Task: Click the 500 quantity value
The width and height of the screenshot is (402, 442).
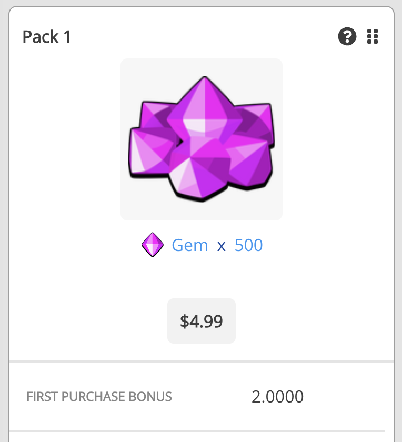Action: pyautogui.click(x=248, y=245)
